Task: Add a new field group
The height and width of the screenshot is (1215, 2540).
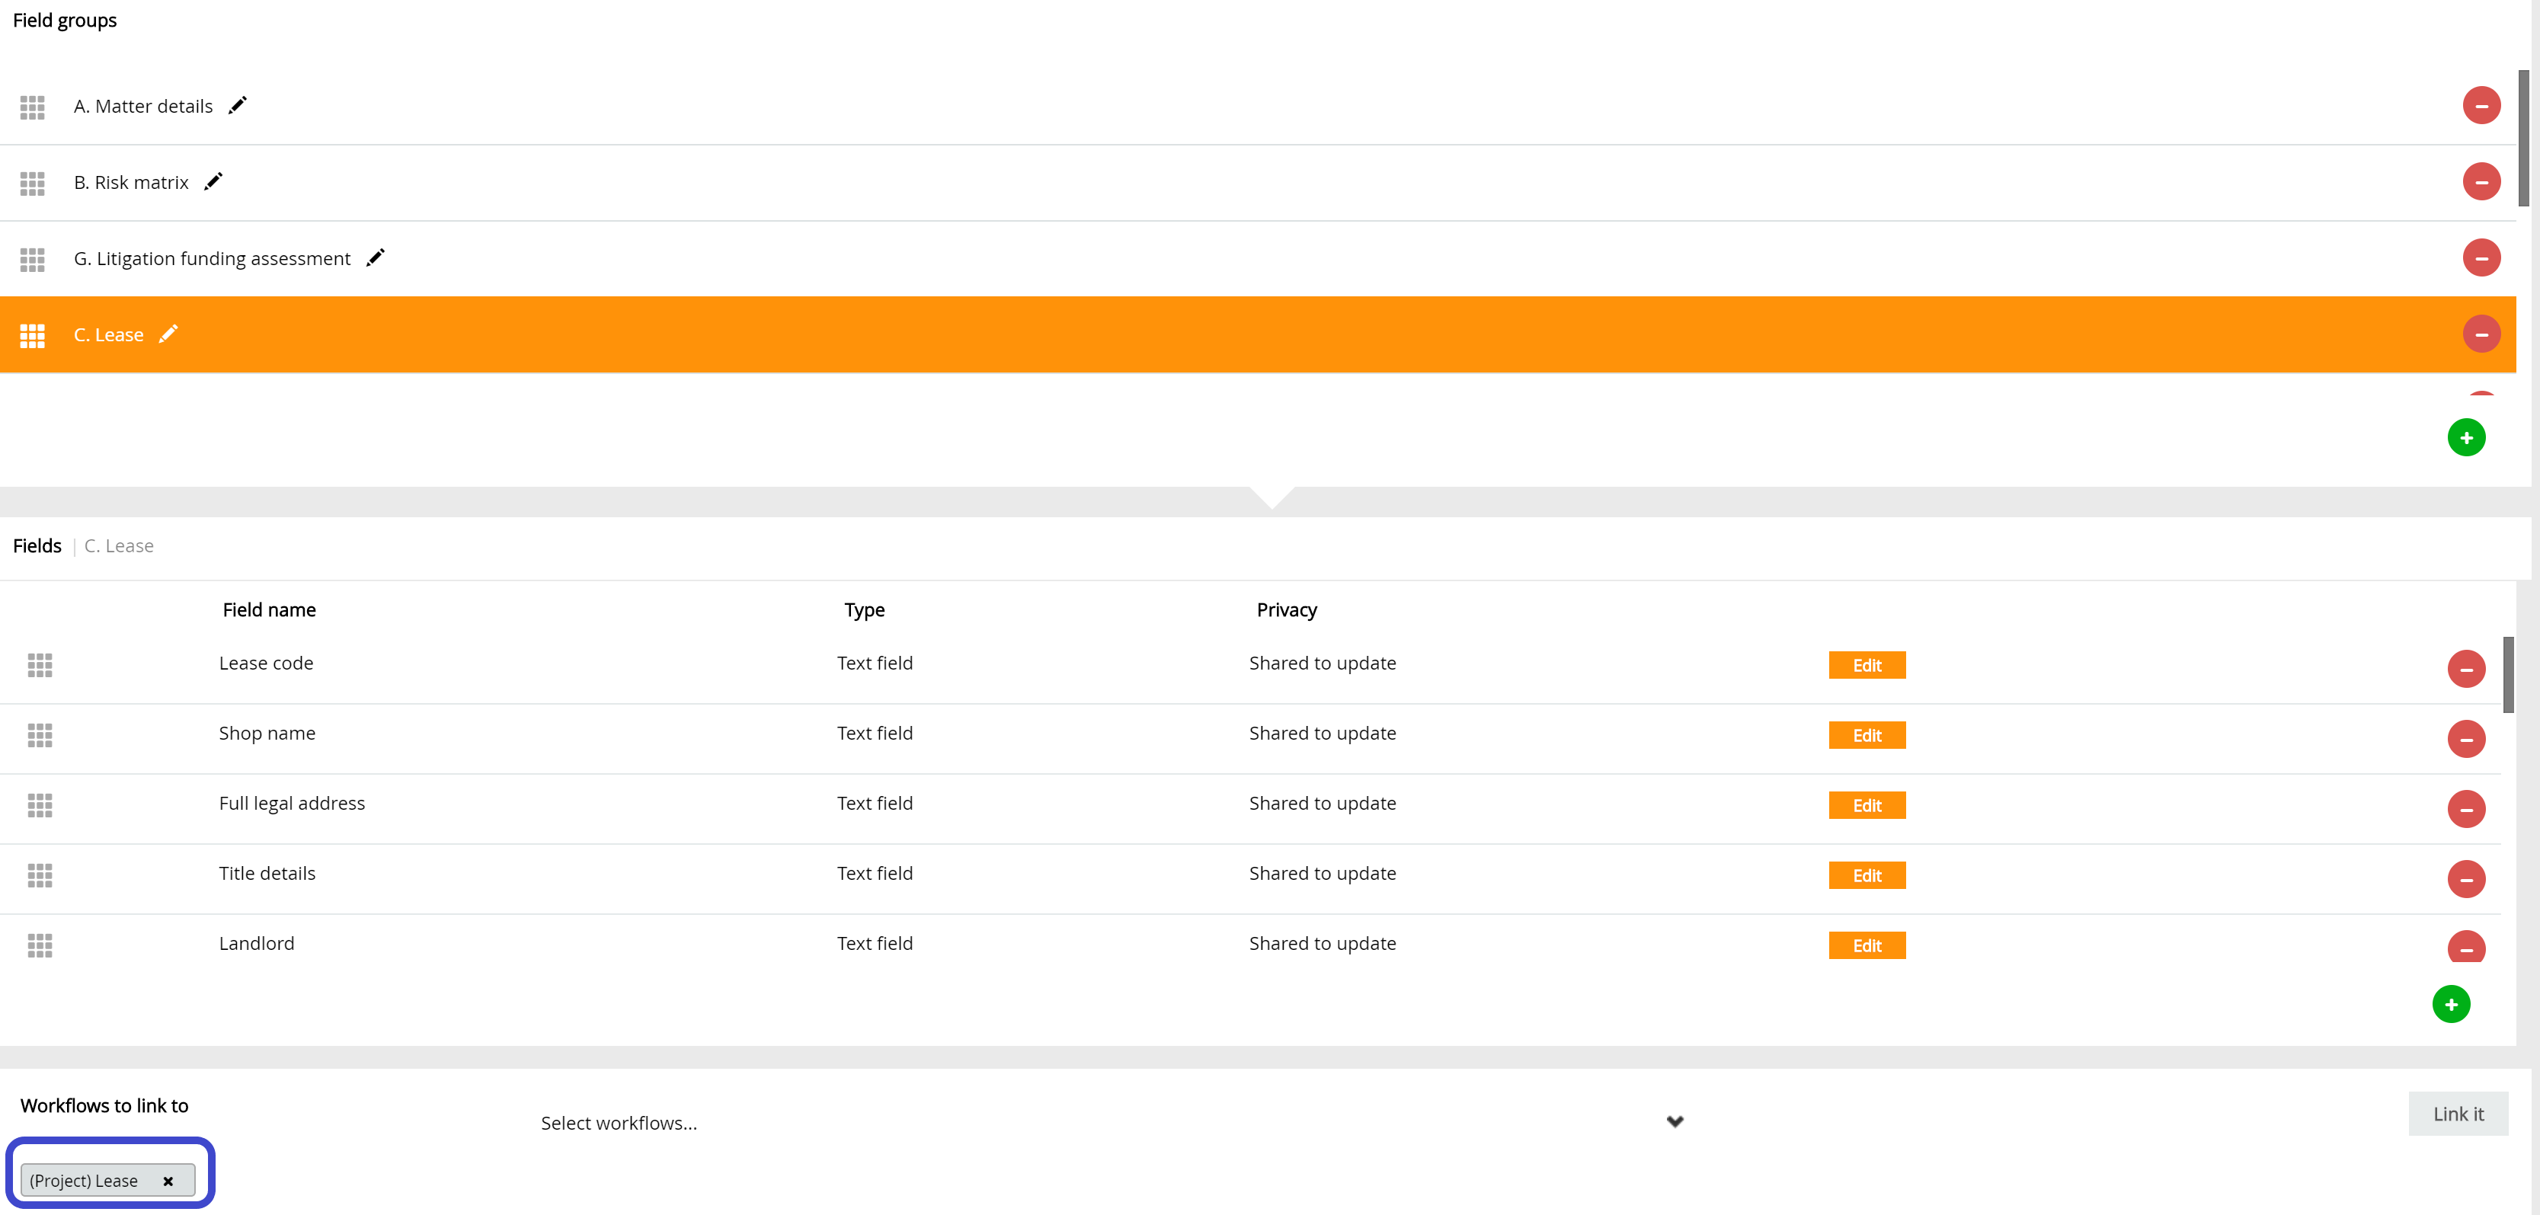Action: coord(2466,438)
